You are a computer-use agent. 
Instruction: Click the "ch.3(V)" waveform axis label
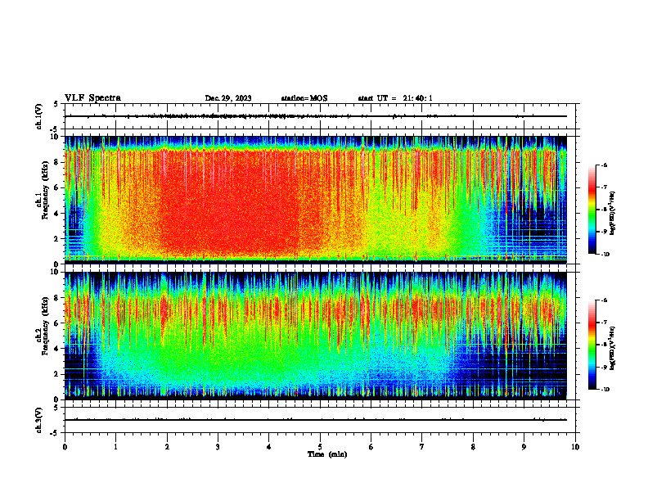(x=38, y=420)
